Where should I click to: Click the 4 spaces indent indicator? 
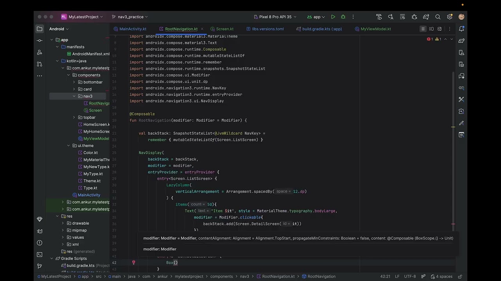click(x=441, y=276)
